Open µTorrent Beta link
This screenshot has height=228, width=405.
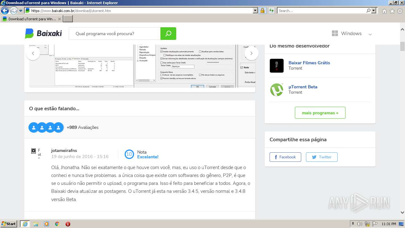click(x=303, y=87)
